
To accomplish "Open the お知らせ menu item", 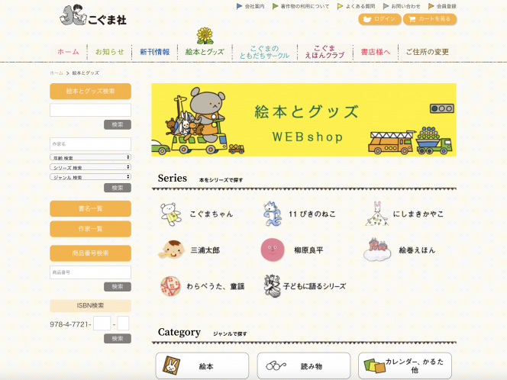I will 110,52.
